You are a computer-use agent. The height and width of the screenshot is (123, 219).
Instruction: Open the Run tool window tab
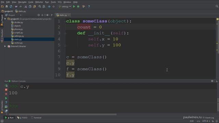(9, 118)
